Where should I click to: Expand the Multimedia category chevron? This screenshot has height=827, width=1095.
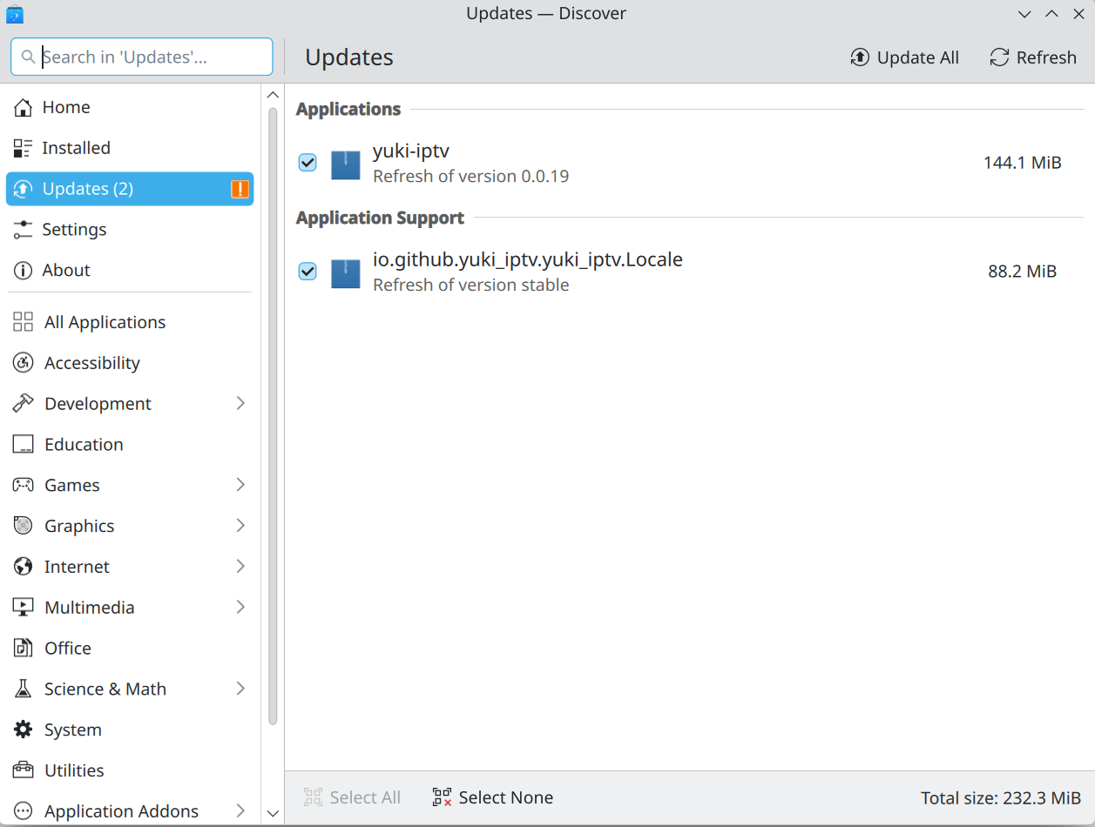coord(240,608)
